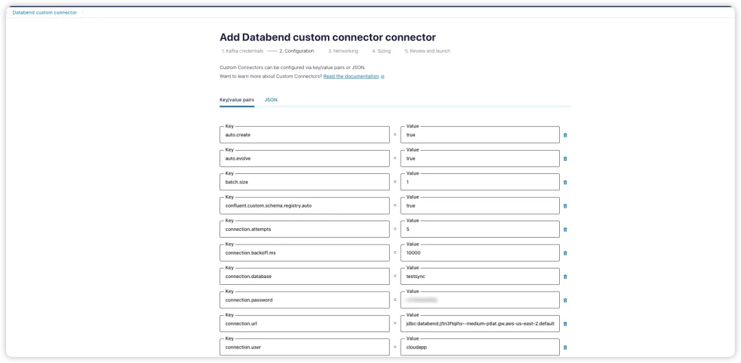
Task: Delete the confluent.custom.schema.registry.auto row
Action: pos(565,205)
